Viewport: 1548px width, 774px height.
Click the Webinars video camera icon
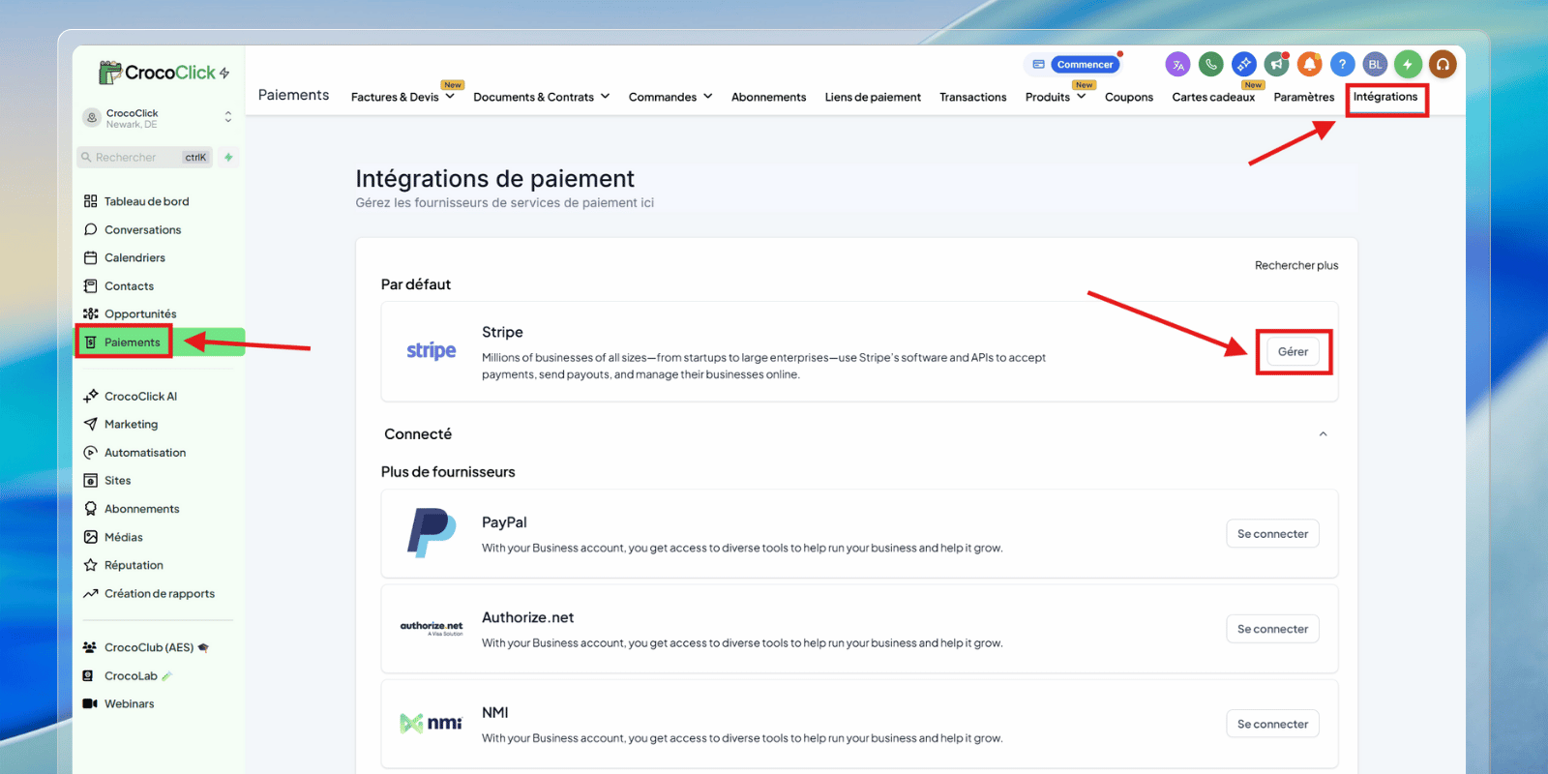pyautogui.click(x=90, y=703)
